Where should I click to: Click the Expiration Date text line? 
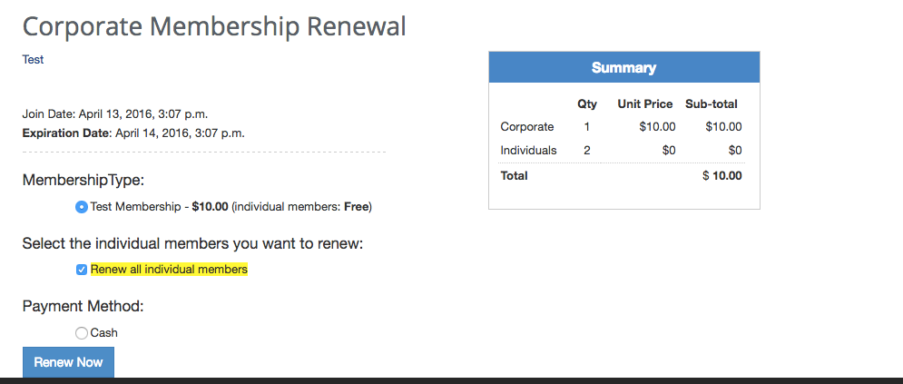[133, 133]
